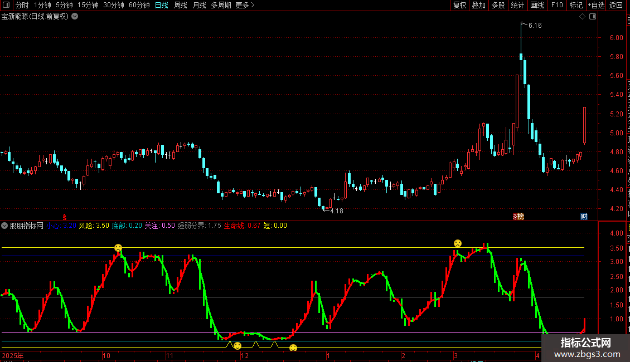Click the smiley face icon in mid-December

293,348
